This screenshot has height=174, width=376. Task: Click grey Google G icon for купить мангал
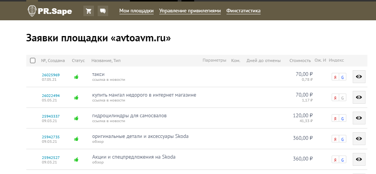point(343,97)
